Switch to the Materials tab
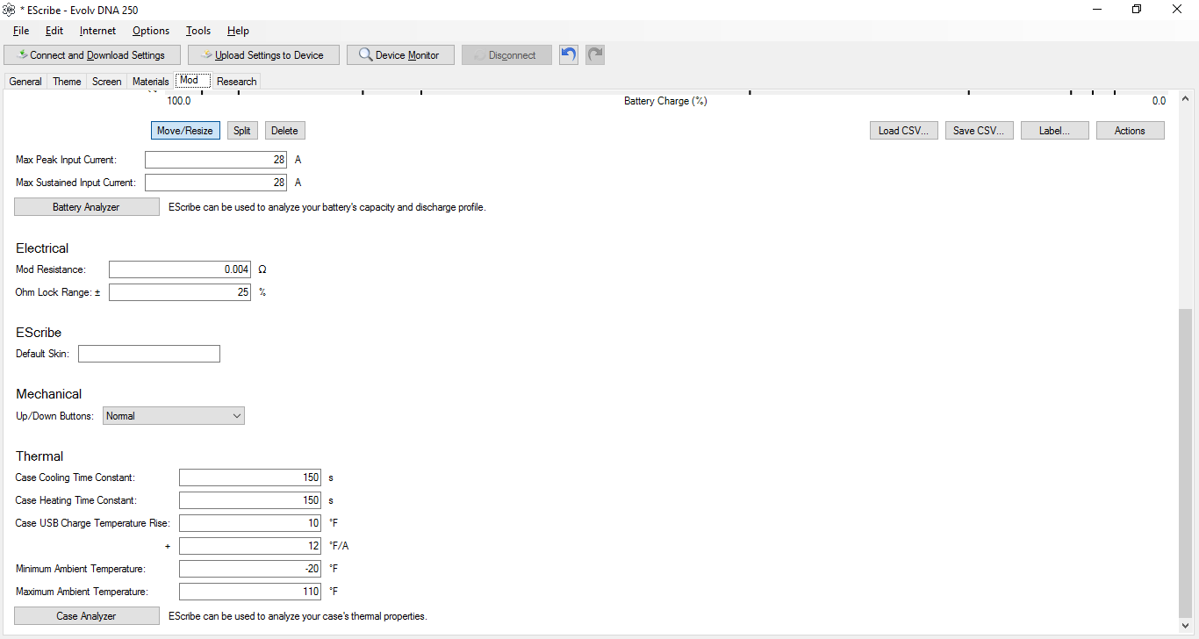This screenshot has height=639, width=1199. tap(150, 82)
